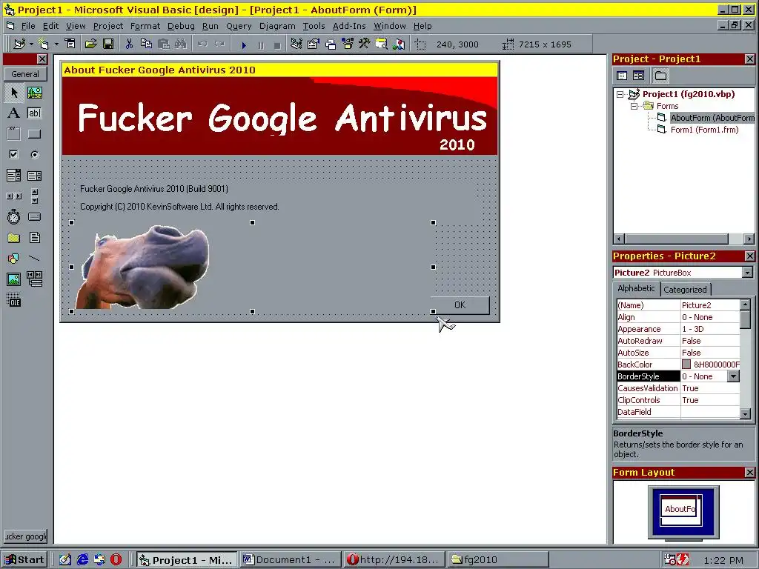
Task: Click the Add Standard EXE Project toolbar icon
Action: click(x=19, y=44)
